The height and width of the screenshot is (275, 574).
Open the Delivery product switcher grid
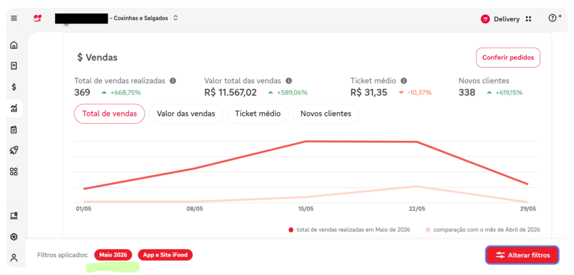point(528,19)
